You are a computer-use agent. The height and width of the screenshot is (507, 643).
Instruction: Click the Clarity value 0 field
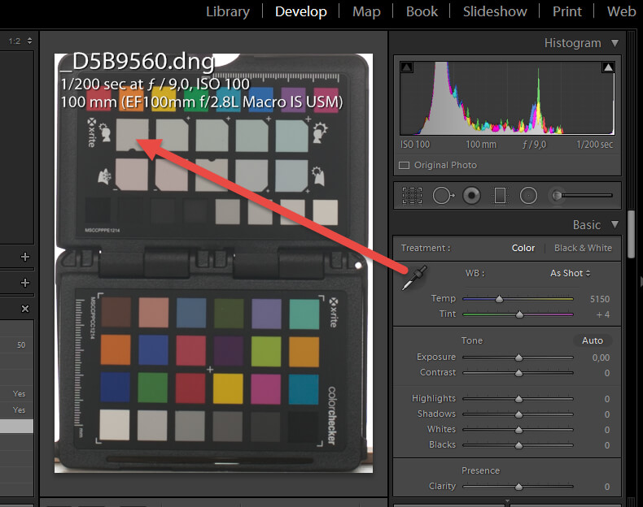point(607,487)
